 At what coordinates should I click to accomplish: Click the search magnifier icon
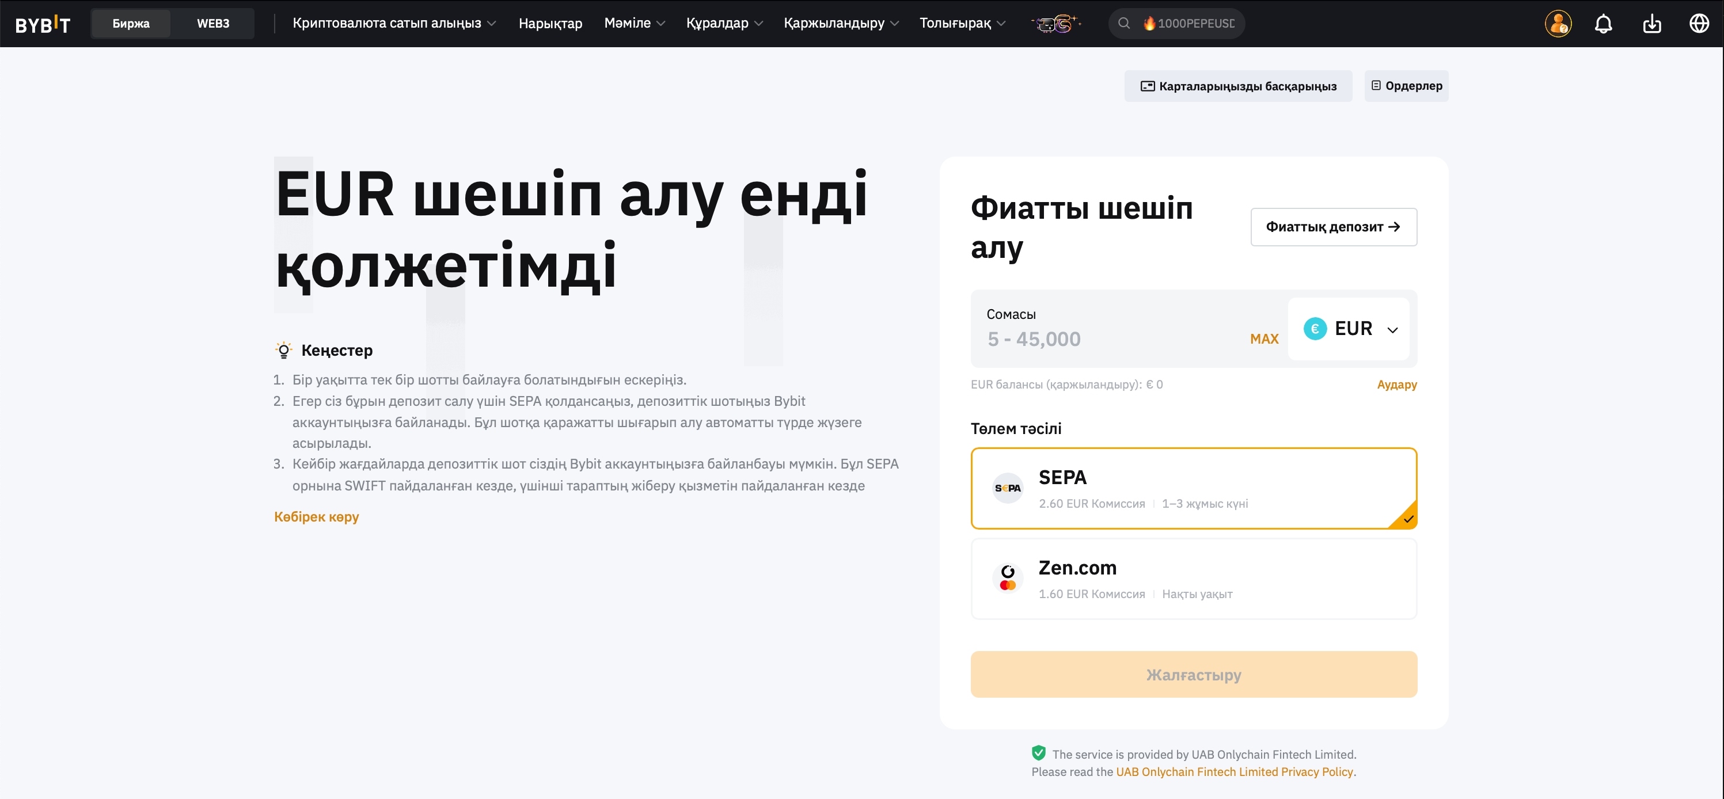point(1123,24)
